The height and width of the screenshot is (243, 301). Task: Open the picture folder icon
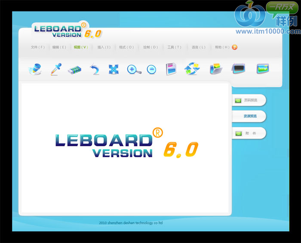point(216,69)
